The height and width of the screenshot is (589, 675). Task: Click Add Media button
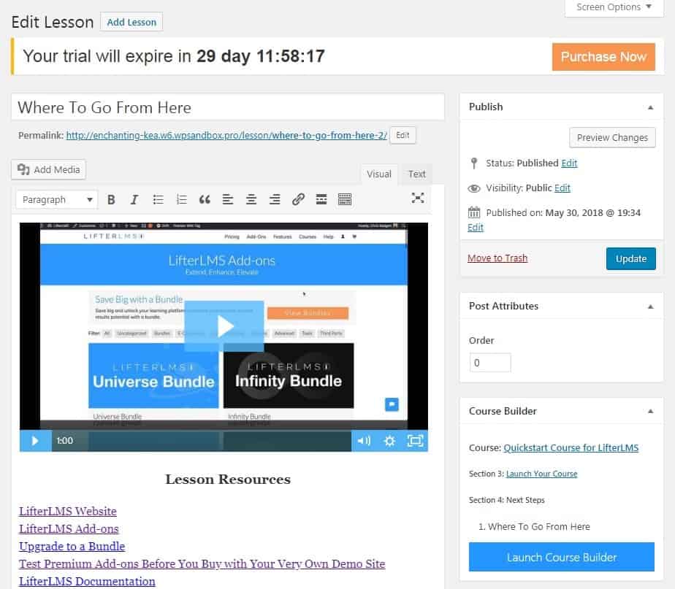[x=49, y=169]
